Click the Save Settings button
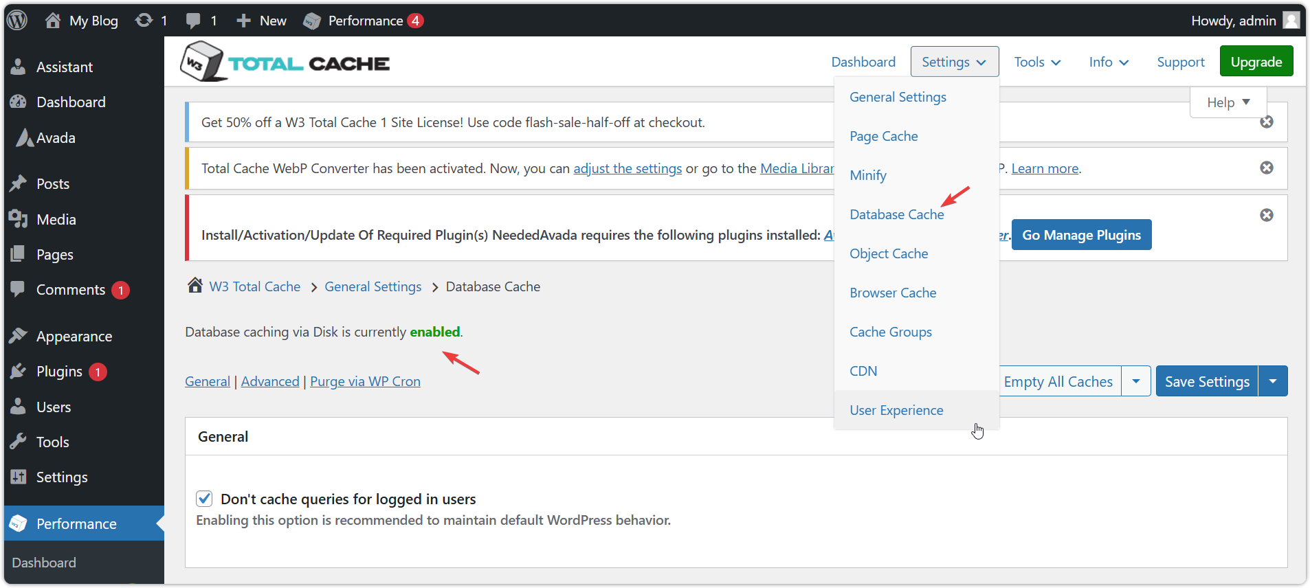 1207,381
